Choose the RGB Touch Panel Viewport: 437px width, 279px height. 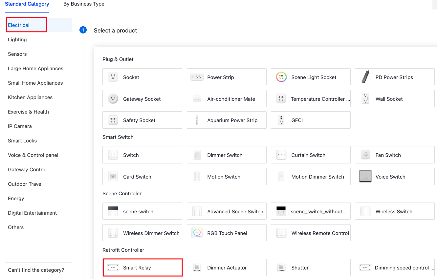(226, 233)
